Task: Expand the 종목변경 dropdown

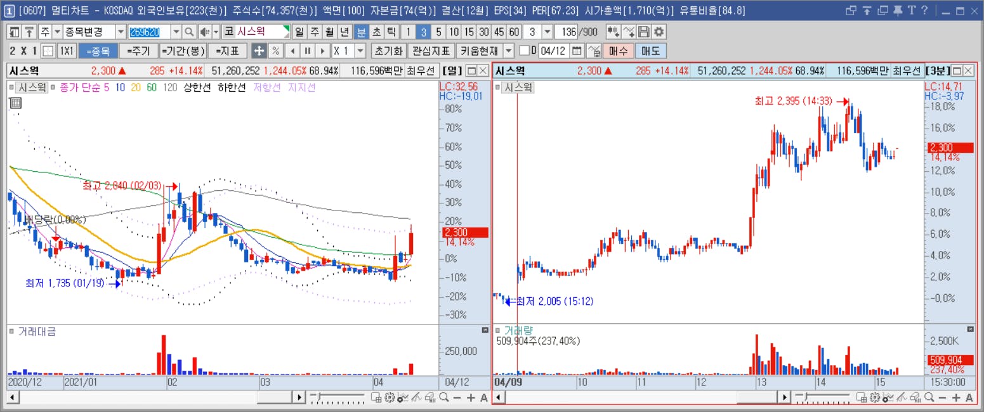Action: tap(121, 32)
